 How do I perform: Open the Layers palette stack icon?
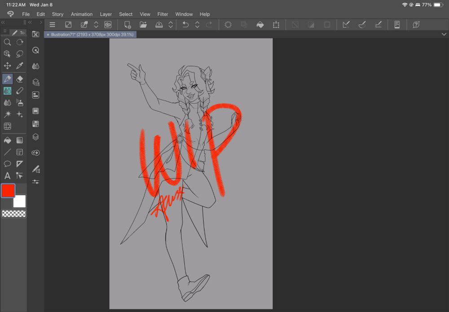click(x=35, y=137)
